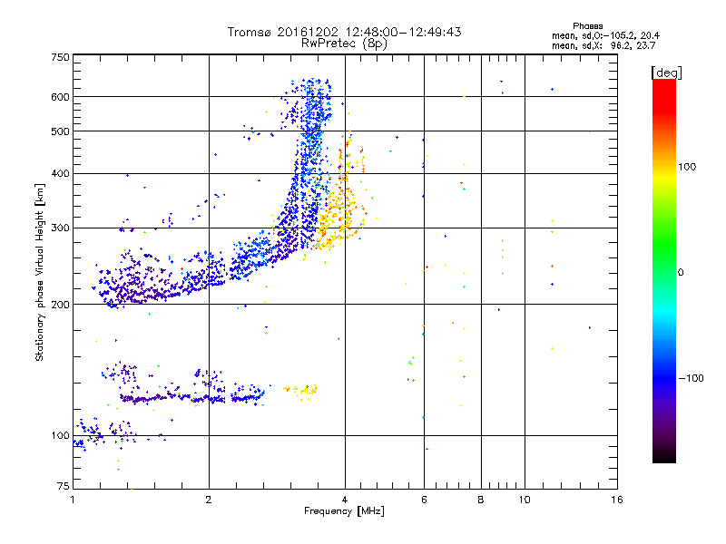
Task: Click the y-axis tick label '200'
Action: (60, 305)
